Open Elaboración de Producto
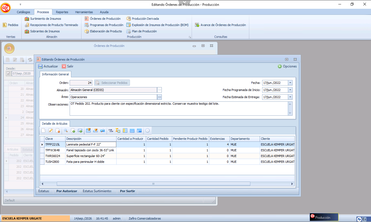Image resolution: width=371 pixels, height=222 pixels. [x=103, y=31]
